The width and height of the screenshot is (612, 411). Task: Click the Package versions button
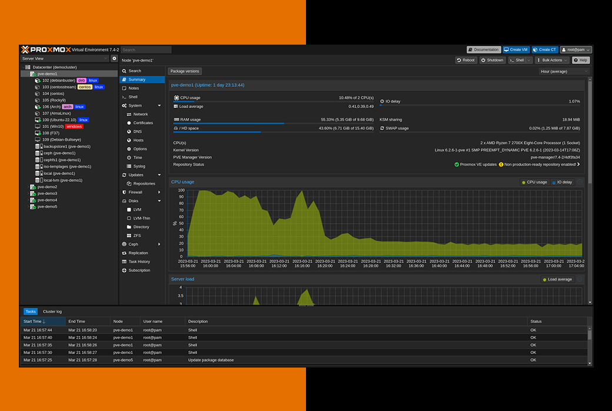point(185,71)
